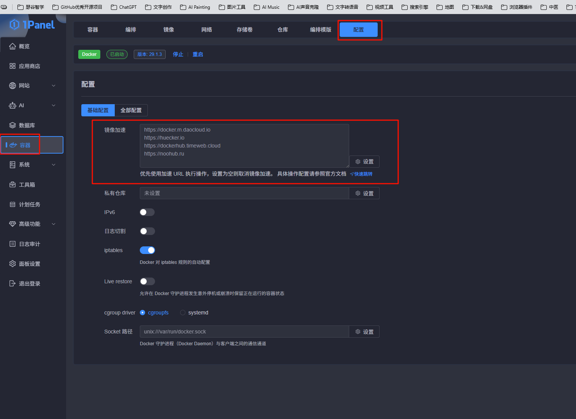Toggle the Live restore switch
Viewport: 576px width, 419px height.
pos(147,281)
